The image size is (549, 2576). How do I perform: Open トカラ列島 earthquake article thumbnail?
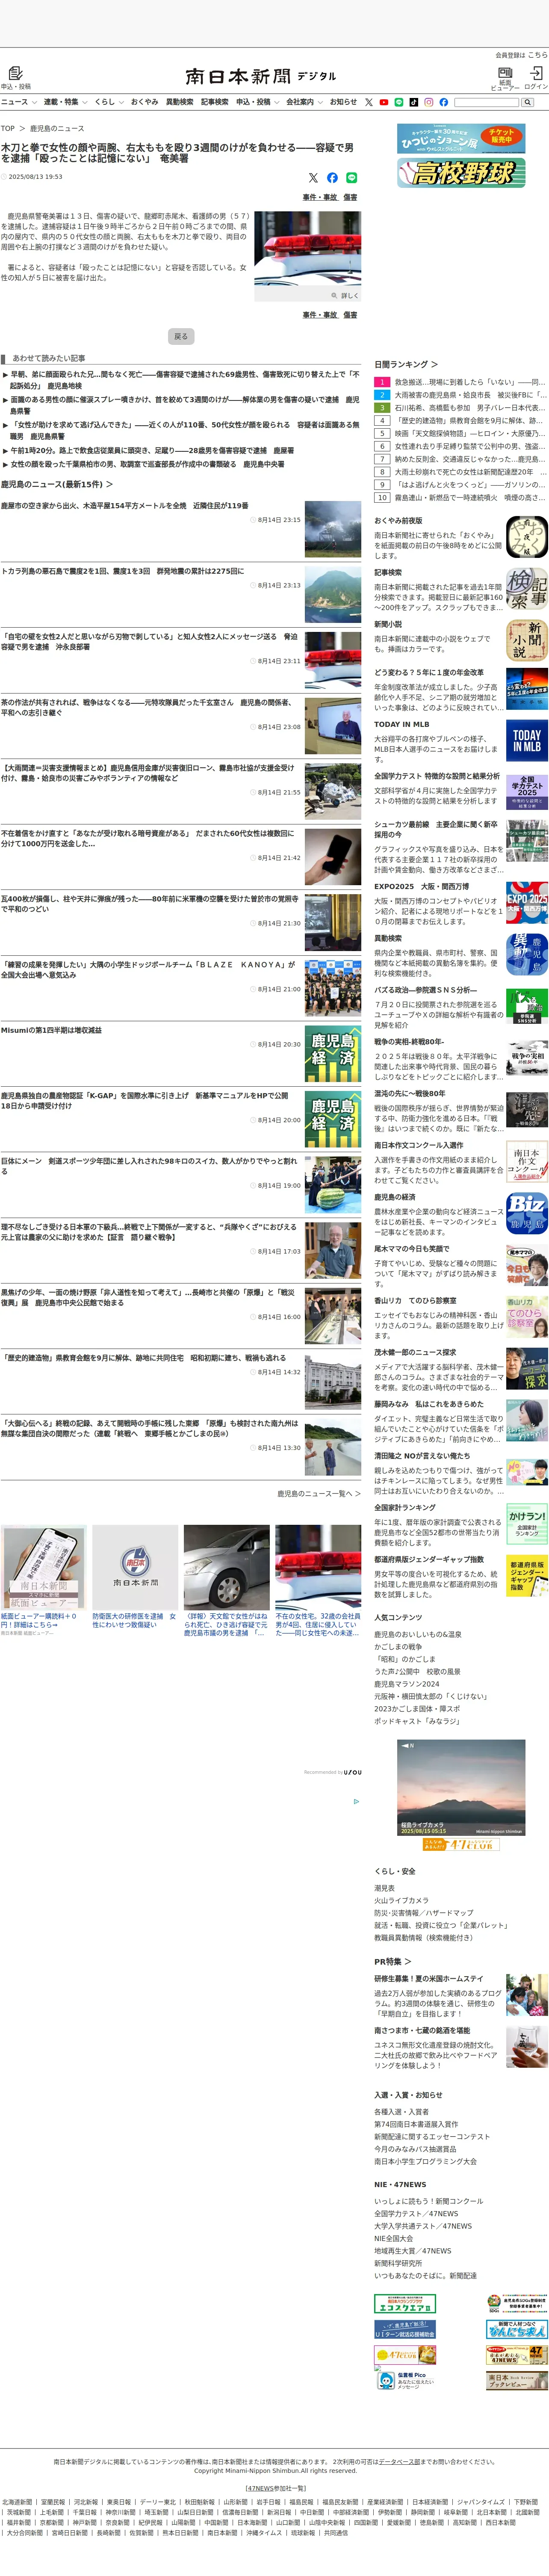click(x=333, y=595)
